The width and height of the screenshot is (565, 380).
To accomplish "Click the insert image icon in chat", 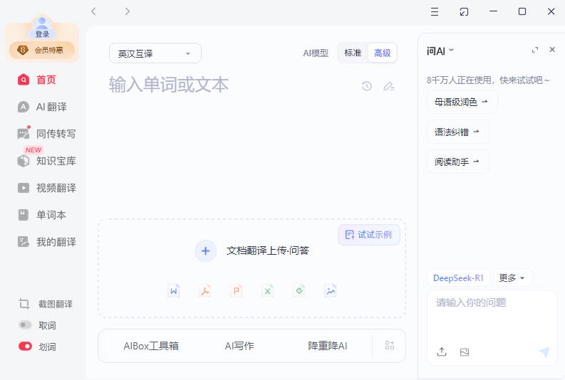I will pyautogui.click(x=465, y=352).
